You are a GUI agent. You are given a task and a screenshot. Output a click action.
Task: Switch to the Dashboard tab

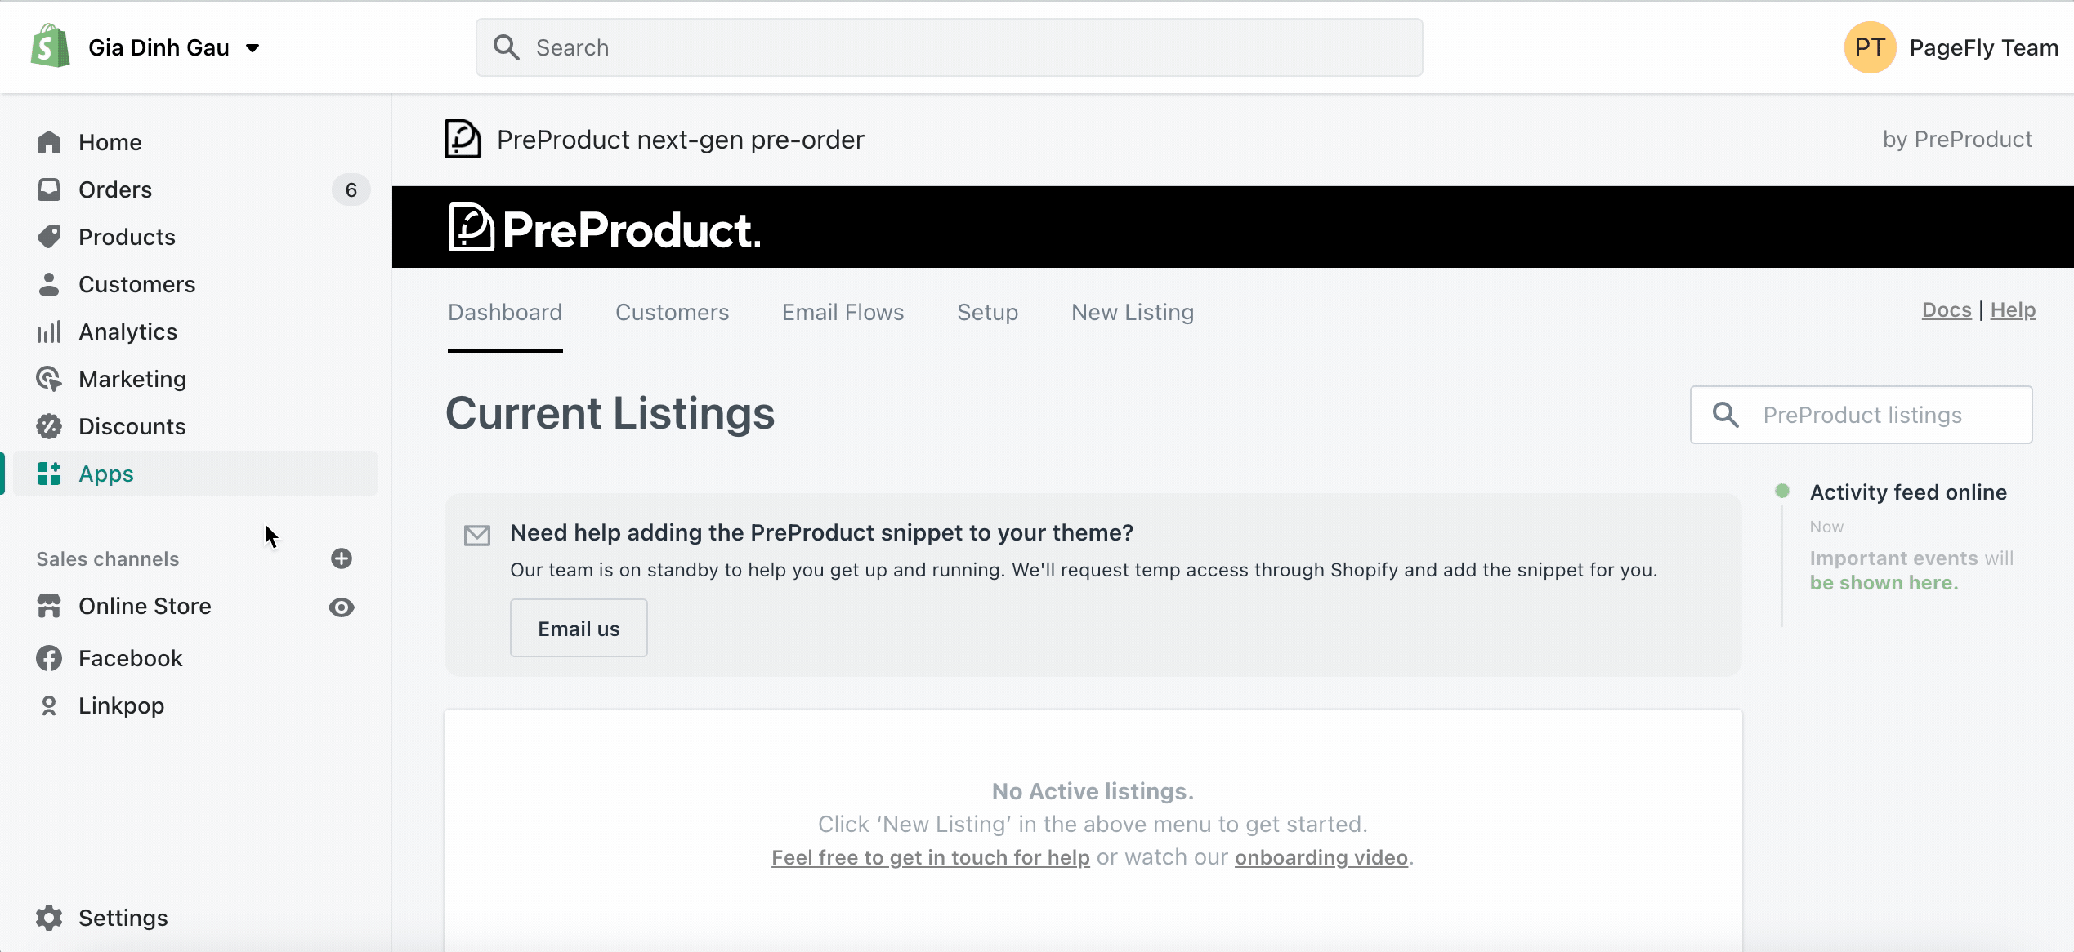(x=505, y=312)
